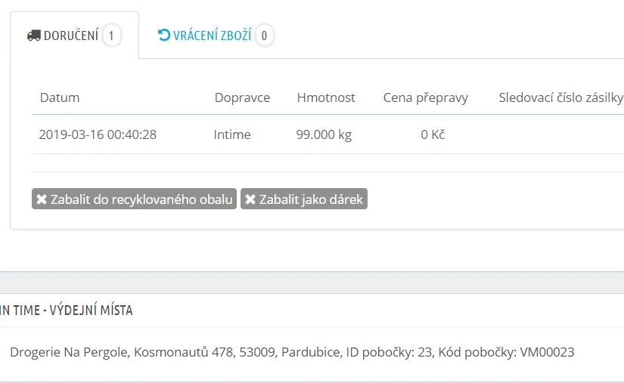Screen dimensions: 624x383
Task: Click the Doručení count badge showing 1
Action: click(x=112, y=36)
